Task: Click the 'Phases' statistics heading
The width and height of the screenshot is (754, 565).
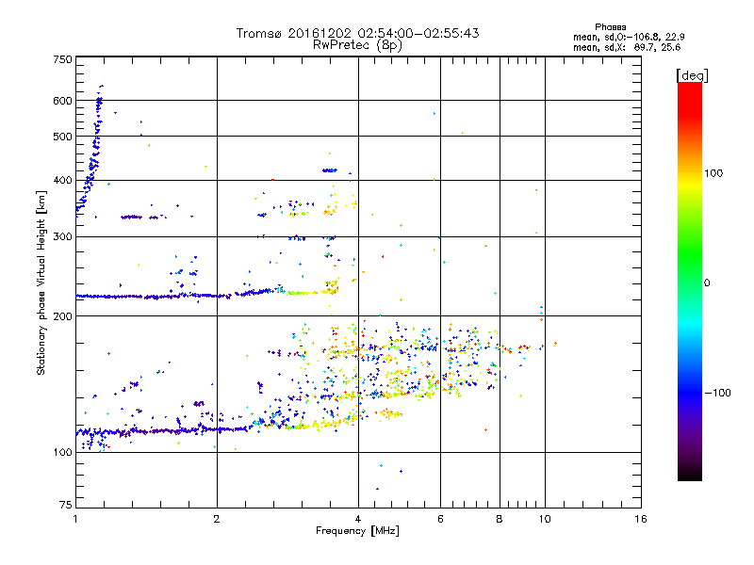Action: [610, 27]
